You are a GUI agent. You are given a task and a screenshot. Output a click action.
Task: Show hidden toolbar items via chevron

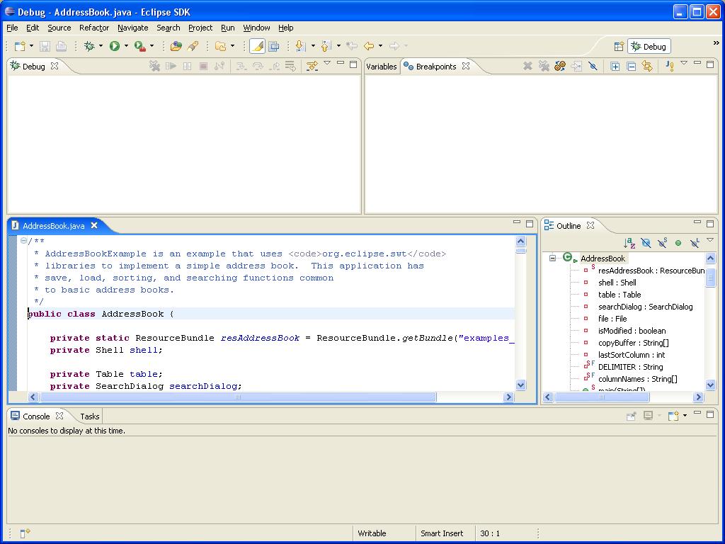pos(717,43)
